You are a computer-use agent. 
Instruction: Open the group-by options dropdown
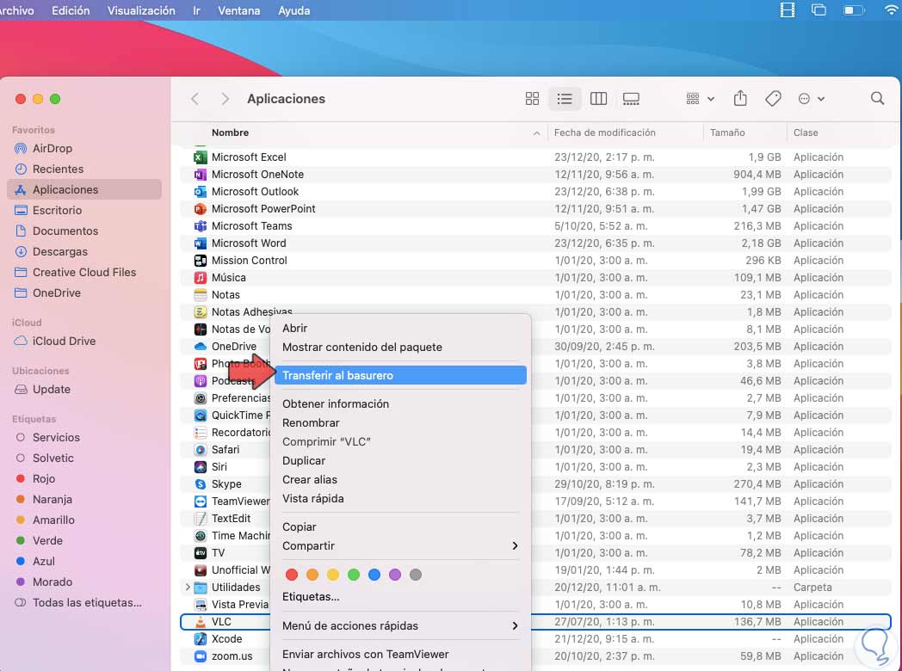[x=700, y=99]
